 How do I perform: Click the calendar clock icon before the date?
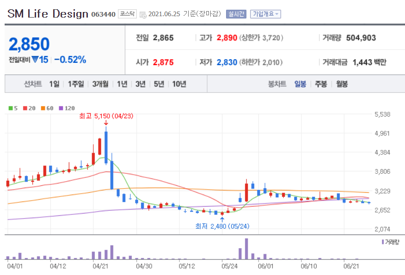(x=143, y=14)
